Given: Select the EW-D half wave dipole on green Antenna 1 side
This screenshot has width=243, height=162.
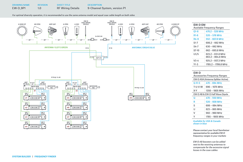Looking at the screenshot, I should [x=86, y=31].
